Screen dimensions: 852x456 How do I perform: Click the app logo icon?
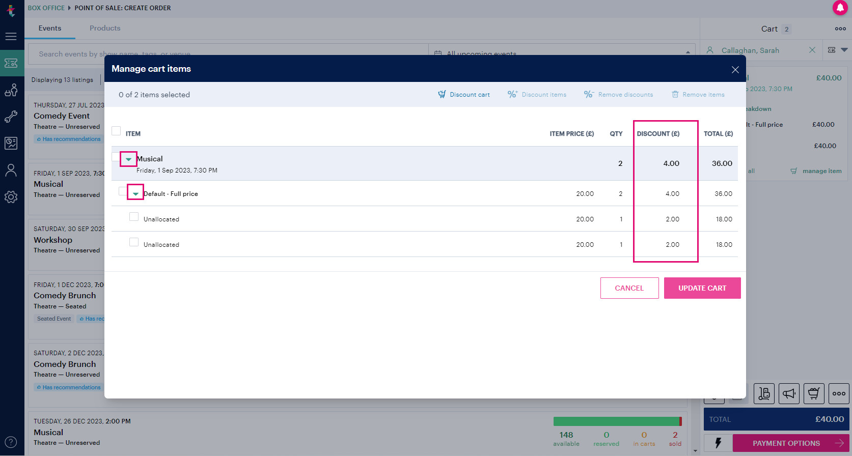tap(11, 10)
